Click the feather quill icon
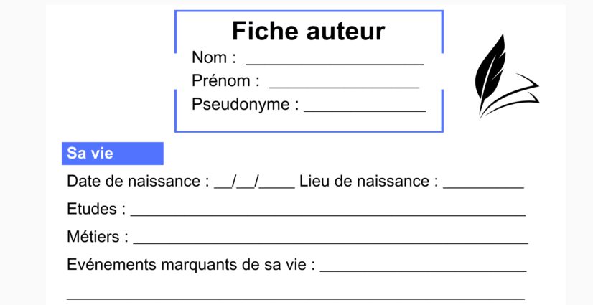The image size is (593, 305). [x=507, y=76]
